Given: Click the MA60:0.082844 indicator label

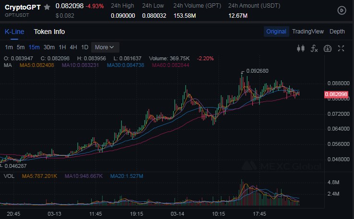Looking at the screenshot, I should click(x=170, y=66).
